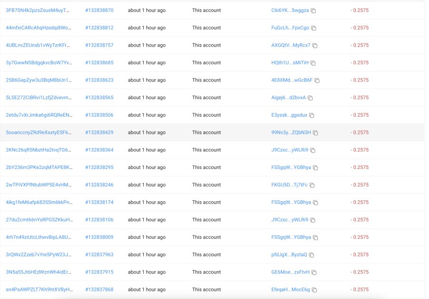View block #132838009

click(99, 238)
